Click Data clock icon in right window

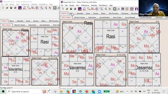85,9
